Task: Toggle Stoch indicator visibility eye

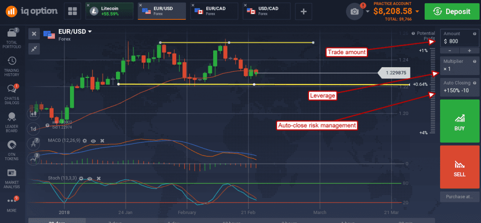Action: (90, 178)
